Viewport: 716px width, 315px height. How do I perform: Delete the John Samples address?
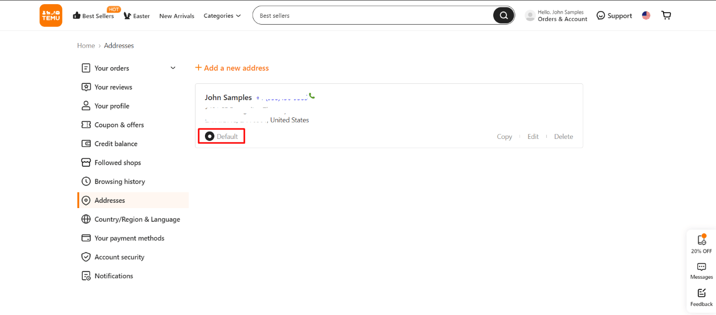(x=563, y=136)
